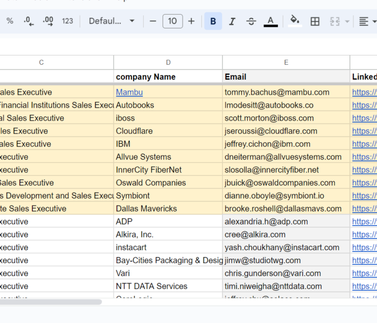Select email cree@alkira.com
This screenshot has width=377, height=323.
pyautogui.click(x=286, y=235)
